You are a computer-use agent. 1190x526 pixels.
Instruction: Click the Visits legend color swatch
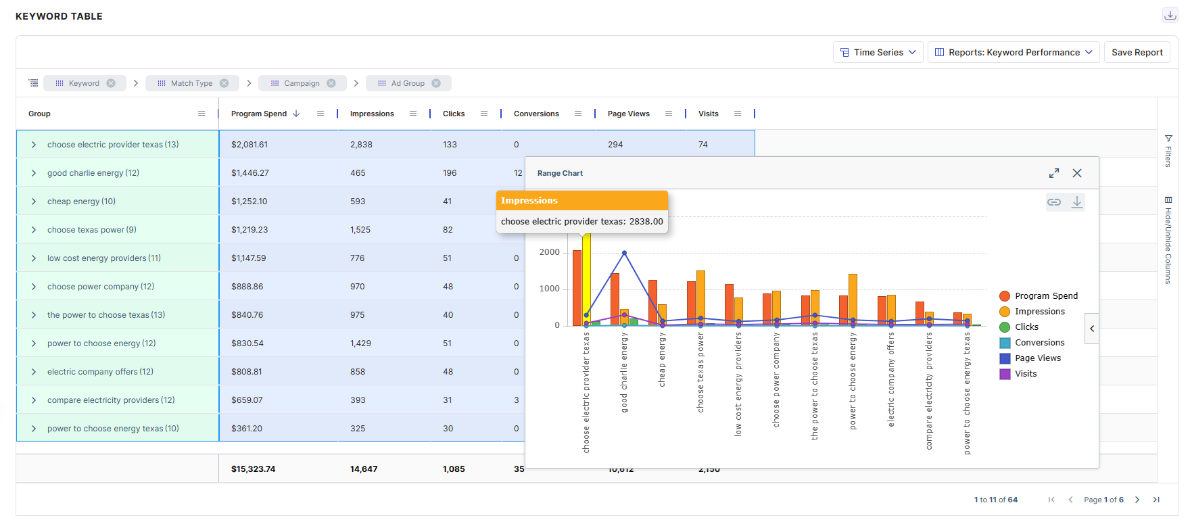[1005, 373]
